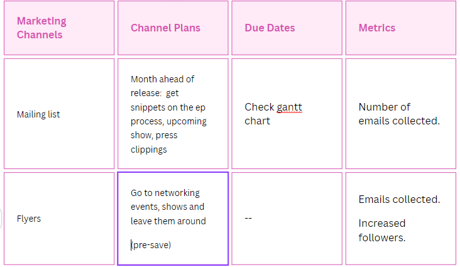Click the words 'press clippings'
Image resolution: width=460 pixels, height=267 pixels.
(155, 143)
